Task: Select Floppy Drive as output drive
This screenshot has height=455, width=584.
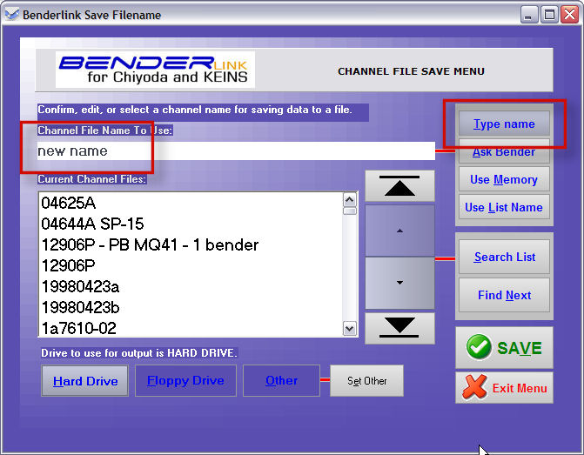Action: (185, 380)
